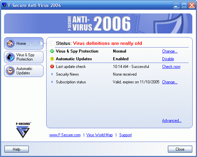Click the Close button at the bottom right
The width and height of the screenshot is (197, 157).
pos(180,149)
